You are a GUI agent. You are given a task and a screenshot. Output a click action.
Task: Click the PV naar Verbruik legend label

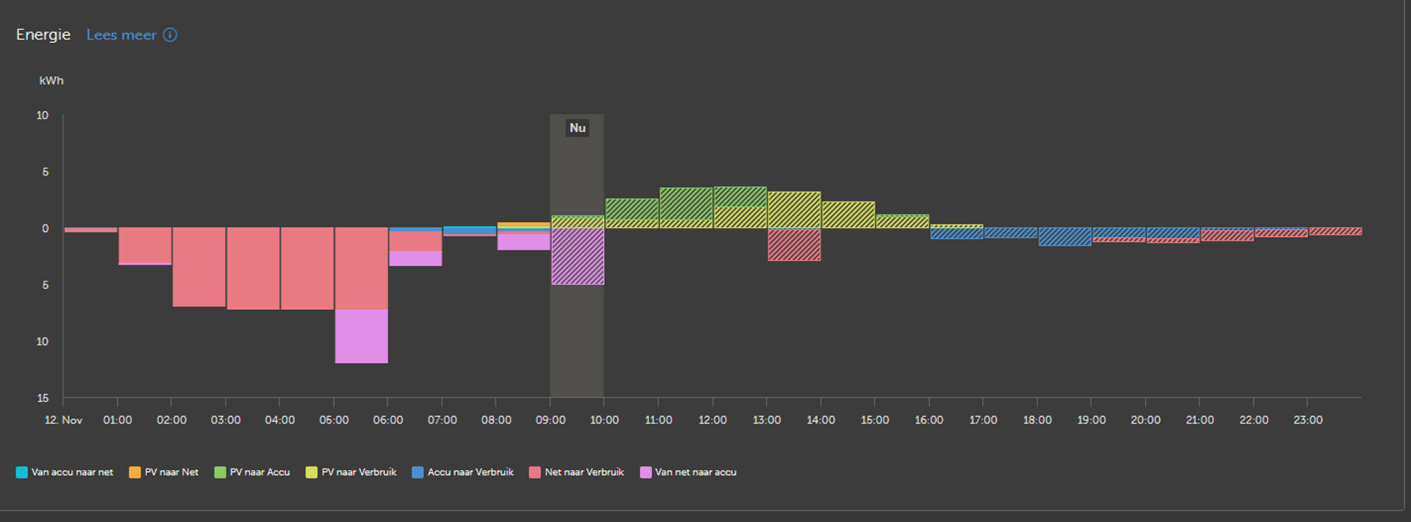pos(359,472)
